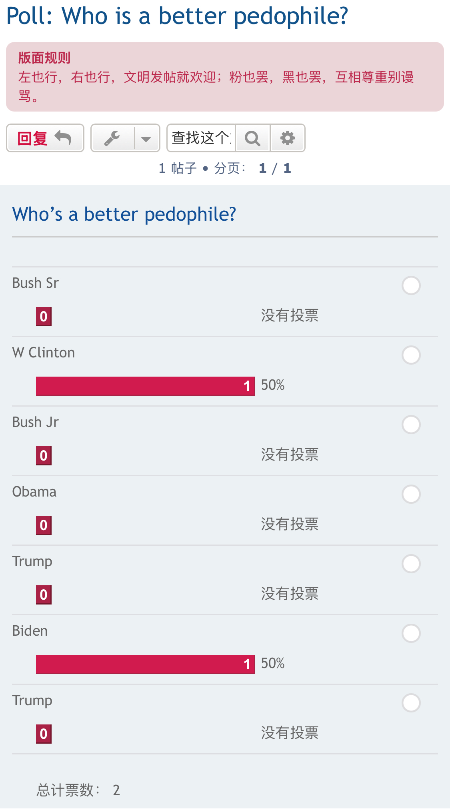Open advanced search via gear icon
This screenshot has height=810, width=450.
(288, 138)
